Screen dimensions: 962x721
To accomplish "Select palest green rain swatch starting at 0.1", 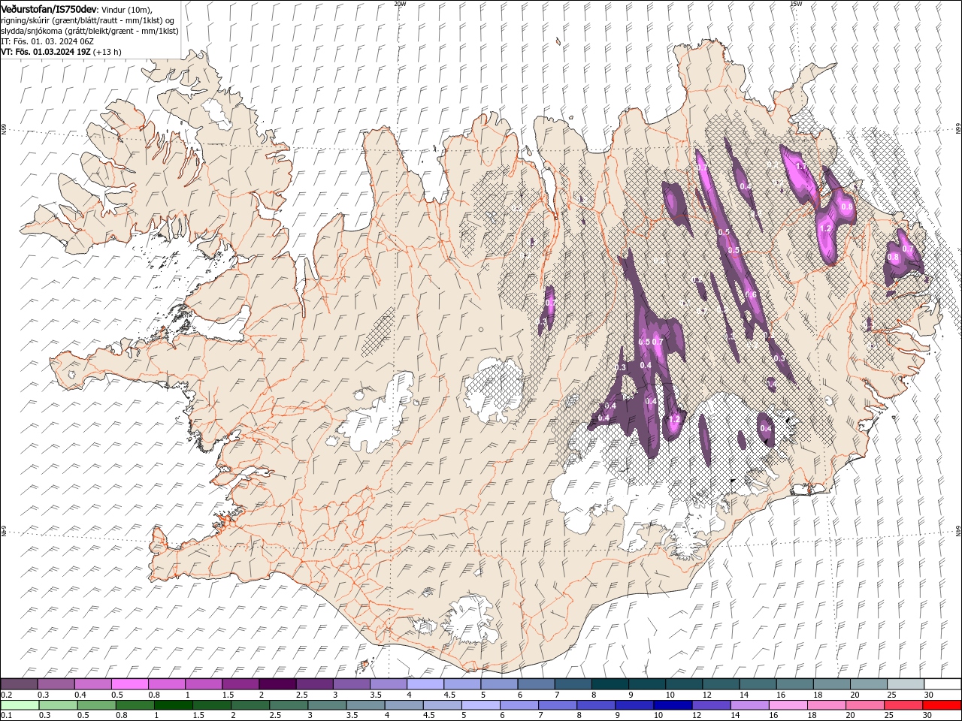I will pyautogui.click(x=20, y=705).
